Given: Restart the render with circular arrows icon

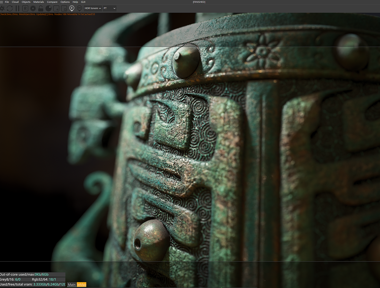Looking at the screenshot, I should click(10, 8).
